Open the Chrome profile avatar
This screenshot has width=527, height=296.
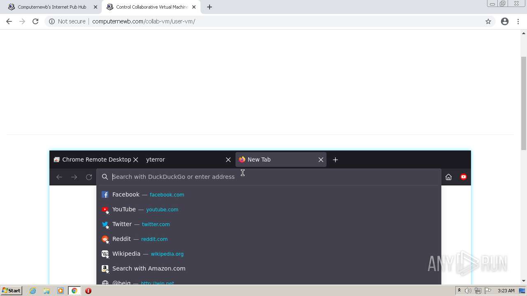pyautogui.click(x=505, y=21)
